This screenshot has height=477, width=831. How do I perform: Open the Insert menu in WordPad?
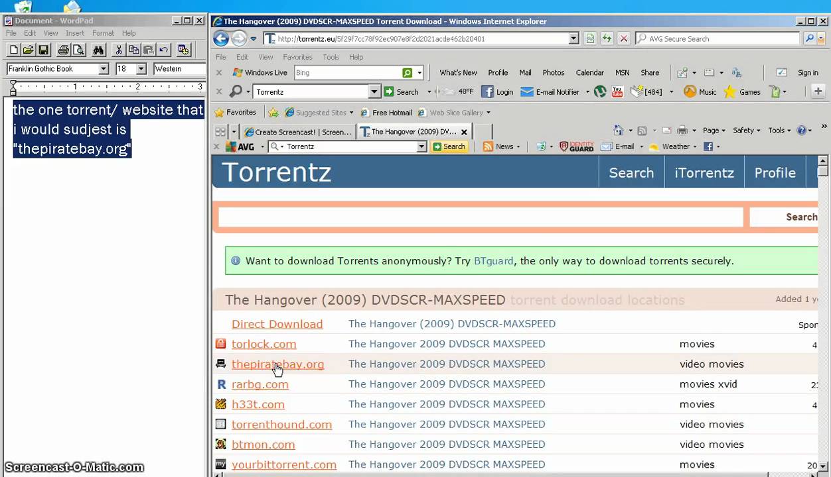click(x=75, y=33)
